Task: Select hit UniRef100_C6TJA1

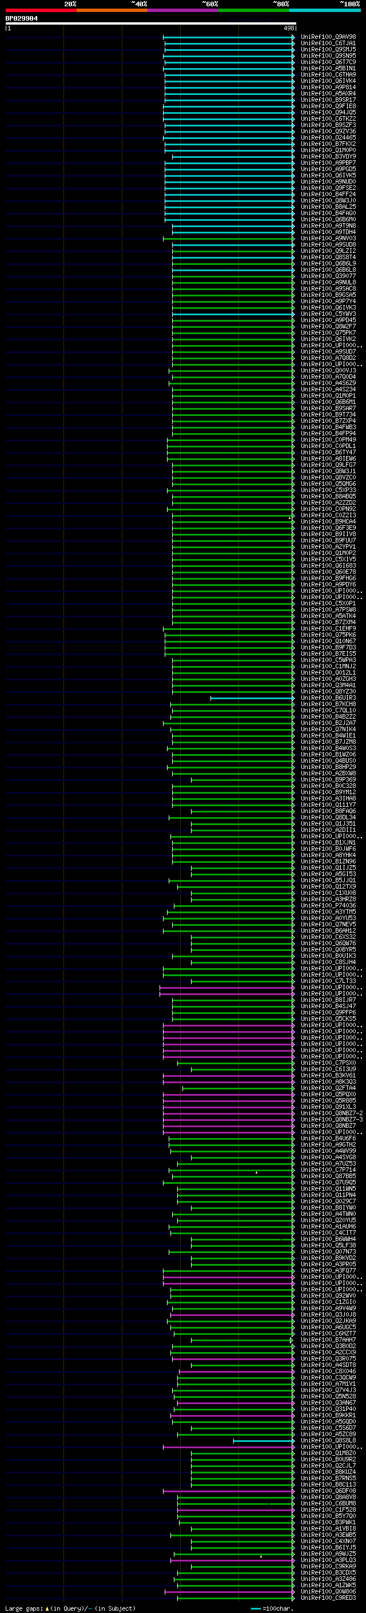Action: [328, 43]
